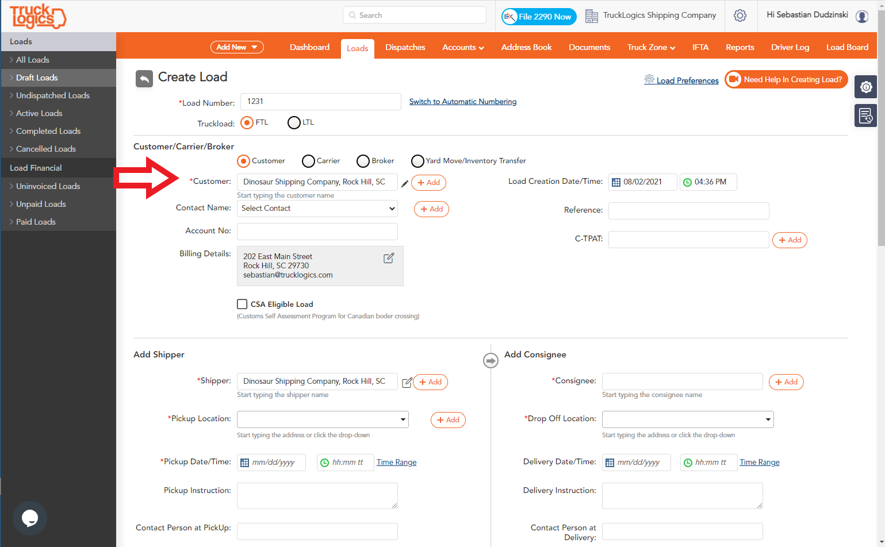
Task: Click the Delivery Time Range link
Action: coord(760,463)
